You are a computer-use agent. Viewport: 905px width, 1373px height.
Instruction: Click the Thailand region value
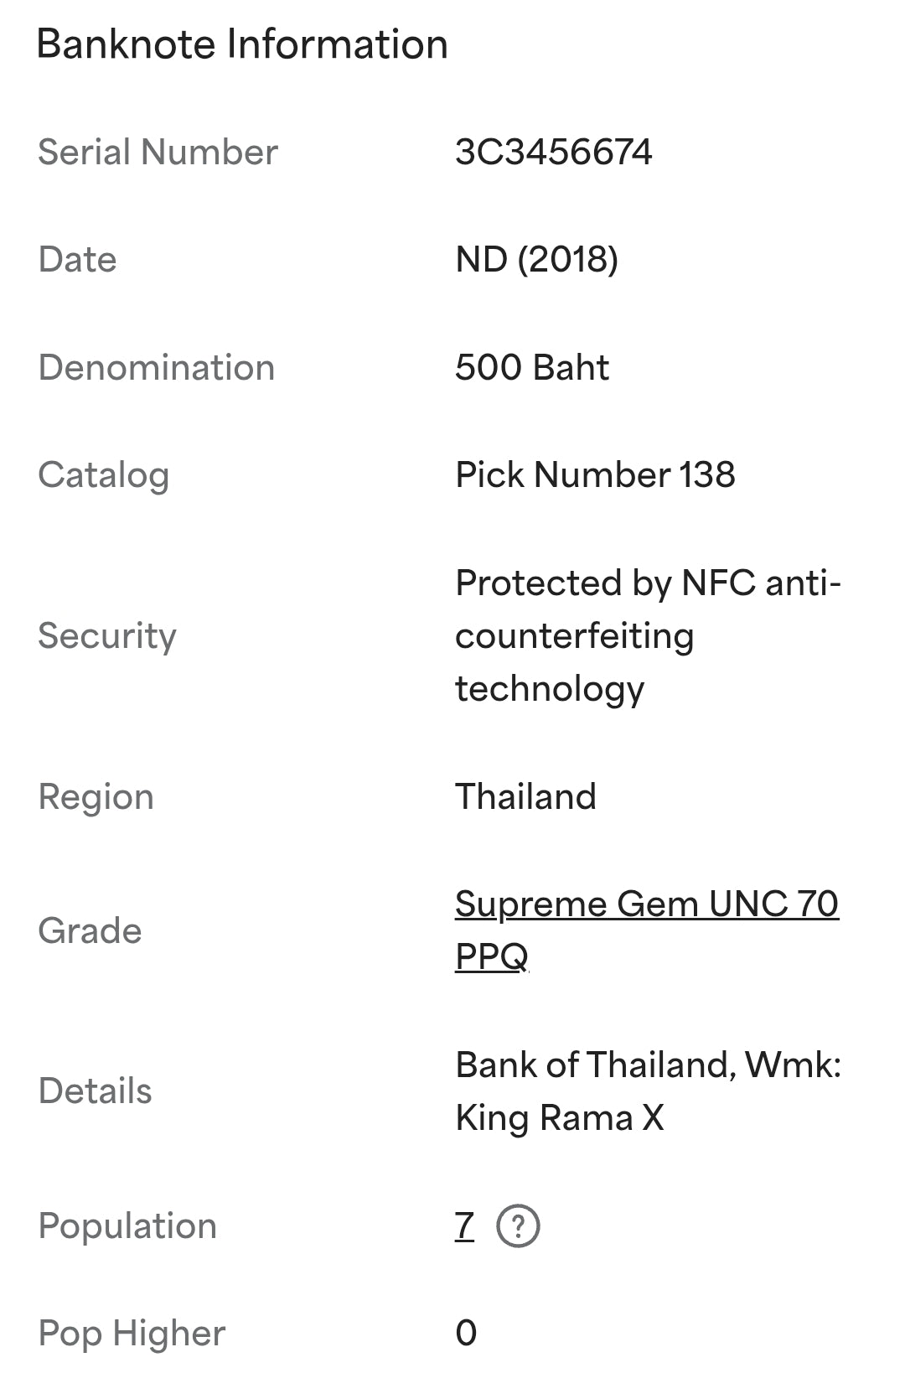tap(525, 797)
